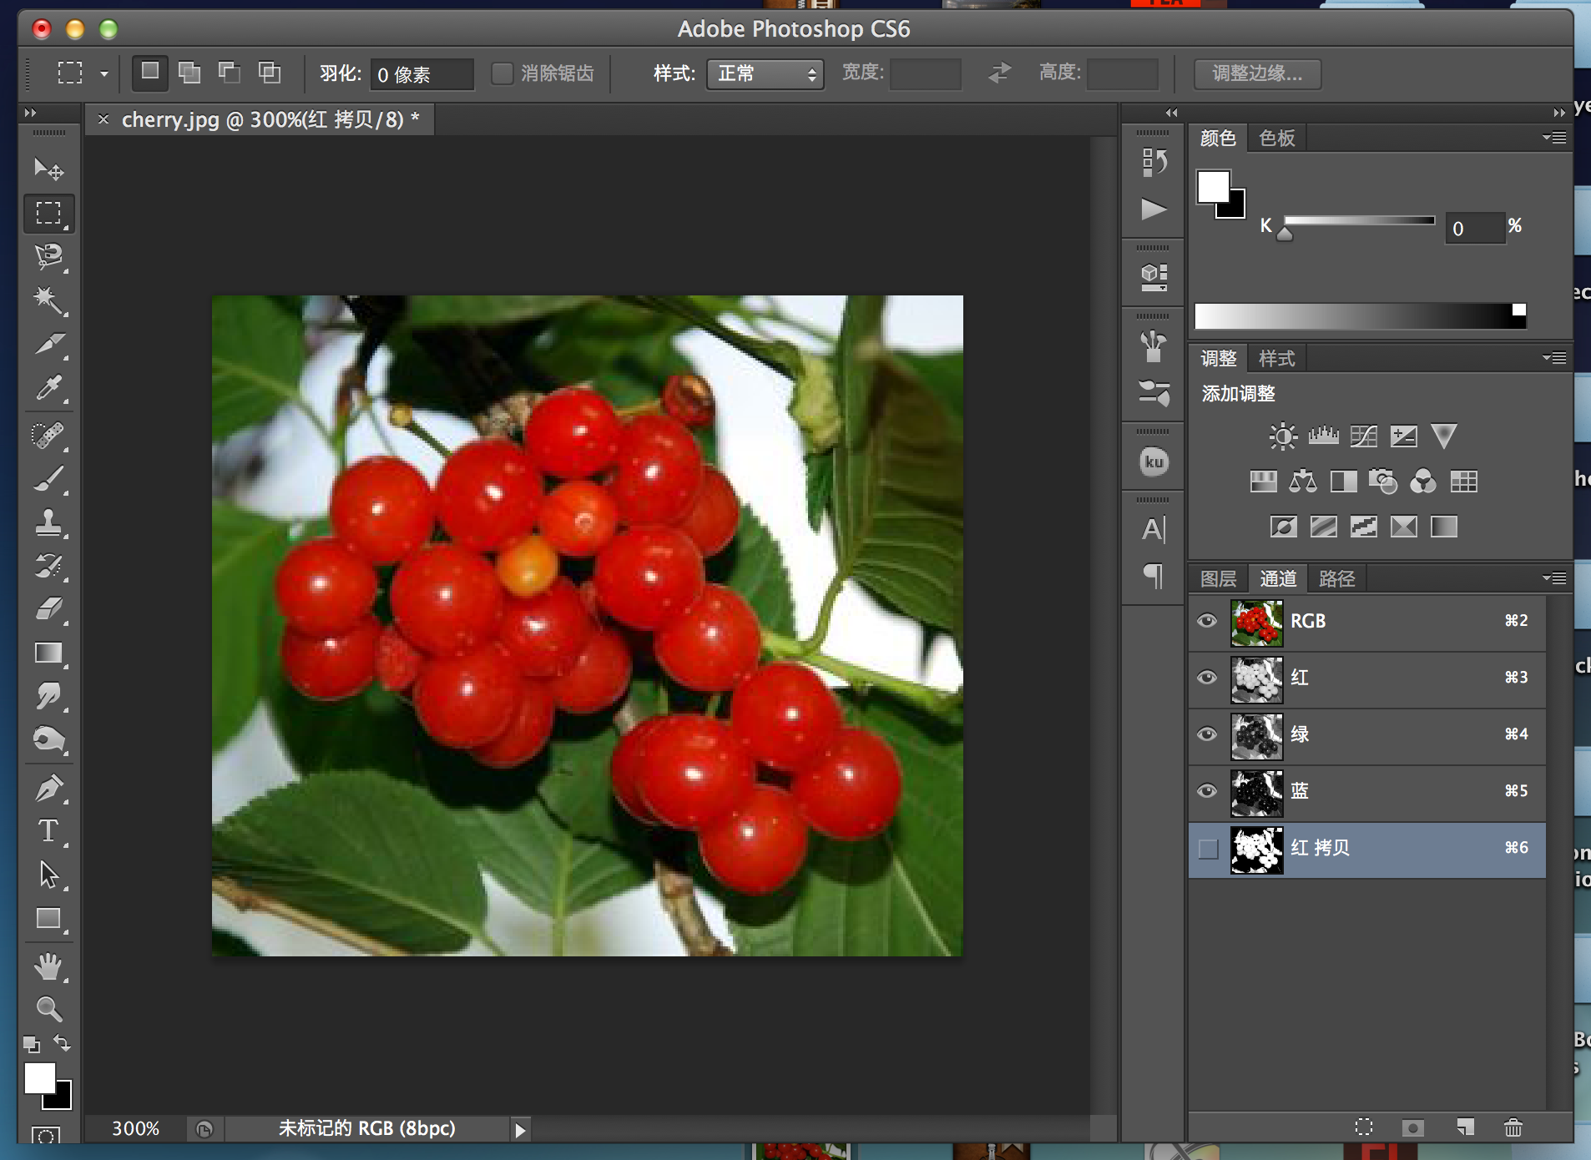The image size is (1591, 1160).
Task: Select the Brush tool
Action: tap(48, 479)
